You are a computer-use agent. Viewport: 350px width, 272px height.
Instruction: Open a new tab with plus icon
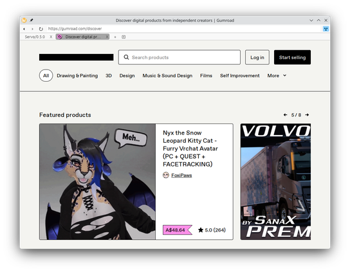pyautogui.click(x=115, y=37)
